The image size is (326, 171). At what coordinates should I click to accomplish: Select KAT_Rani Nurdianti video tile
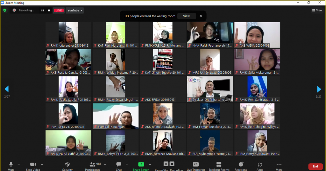[116, 35]
